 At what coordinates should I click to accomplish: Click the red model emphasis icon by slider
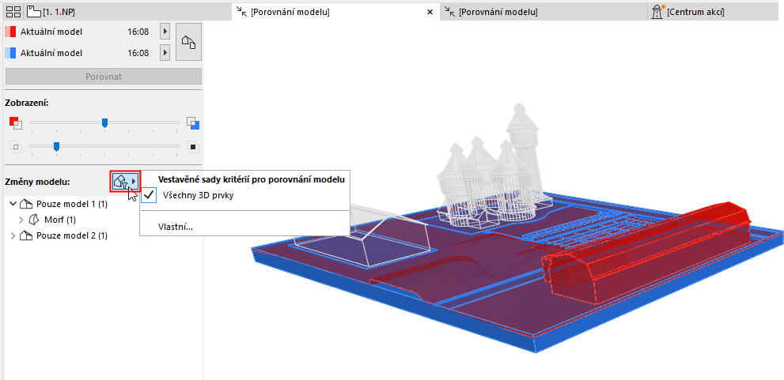pos(16,122)
